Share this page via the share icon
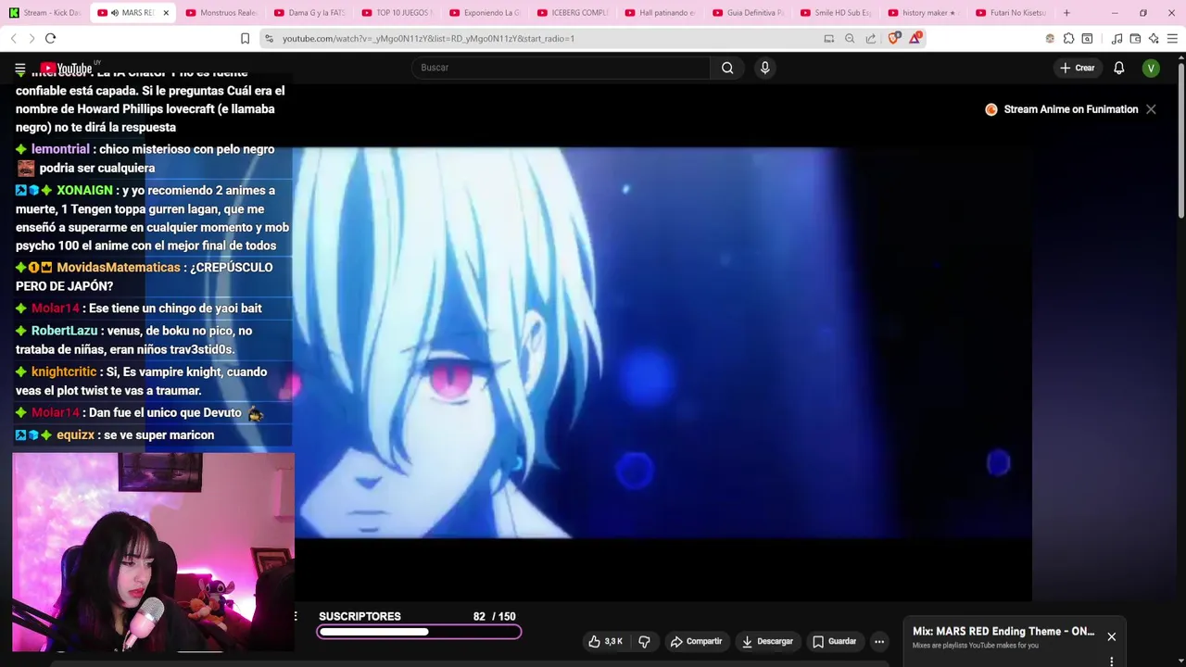Viewport: 1186px width, 667px height. (x=871, y=38)
